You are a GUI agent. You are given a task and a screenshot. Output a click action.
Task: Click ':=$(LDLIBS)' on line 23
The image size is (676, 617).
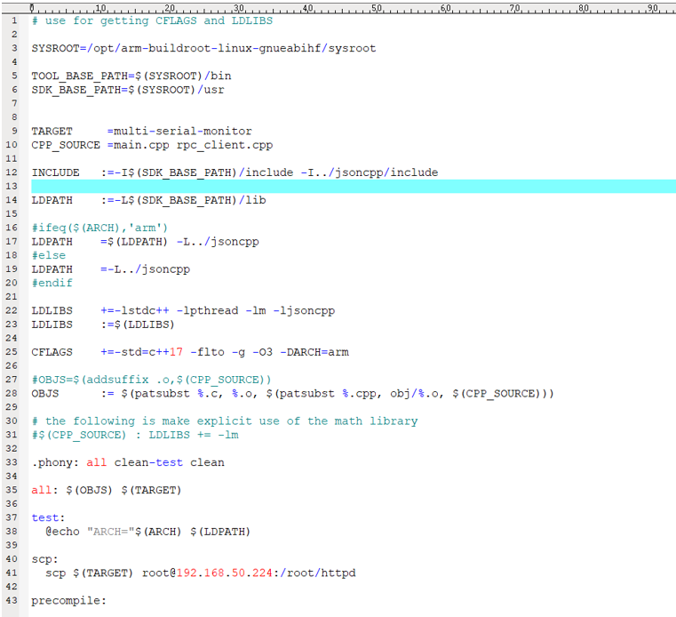[x=138, y=325]
